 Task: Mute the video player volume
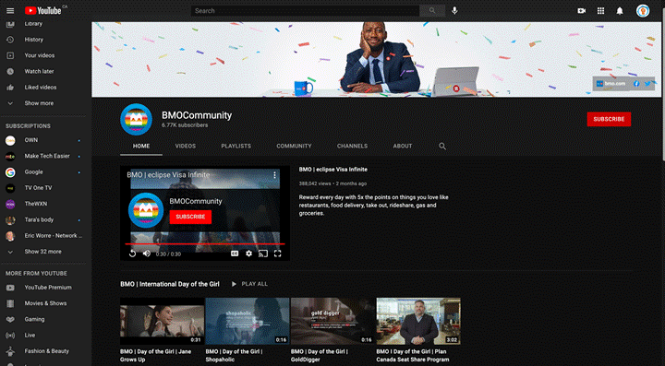pos(147,254)
